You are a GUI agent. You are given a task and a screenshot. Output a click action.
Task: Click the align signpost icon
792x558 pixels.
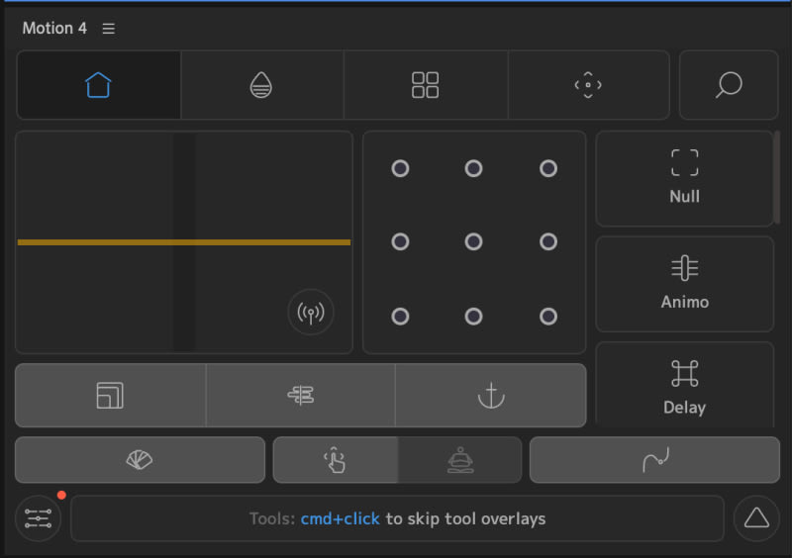[301, 396]
